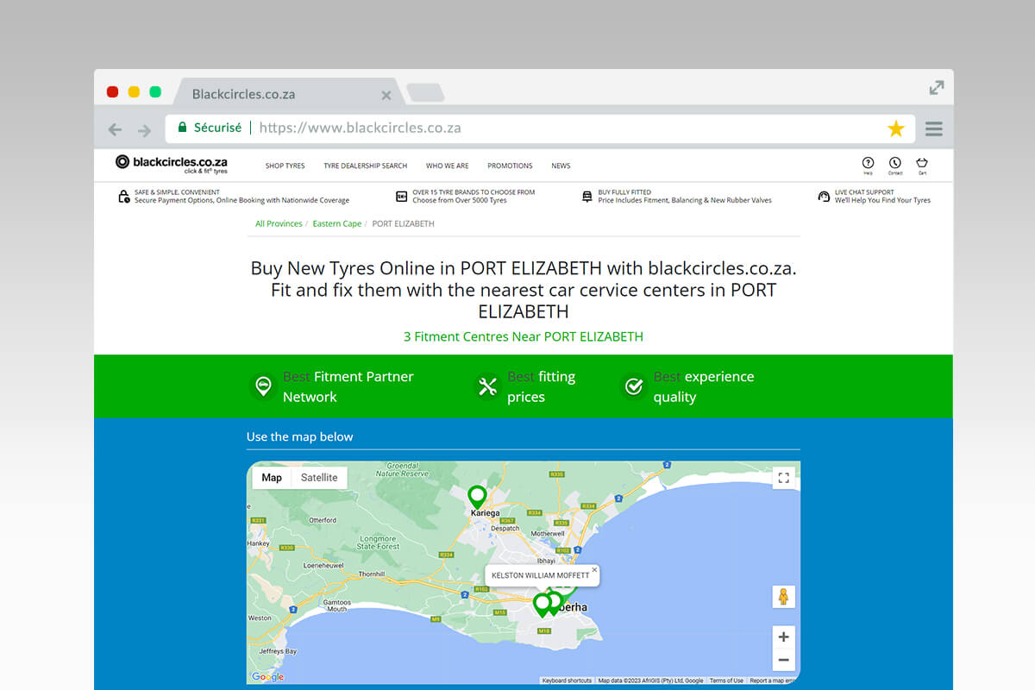Click the tyre brands icon
Image resolution: width=1035 pixels, height=690 pixels.
(401, 197)
